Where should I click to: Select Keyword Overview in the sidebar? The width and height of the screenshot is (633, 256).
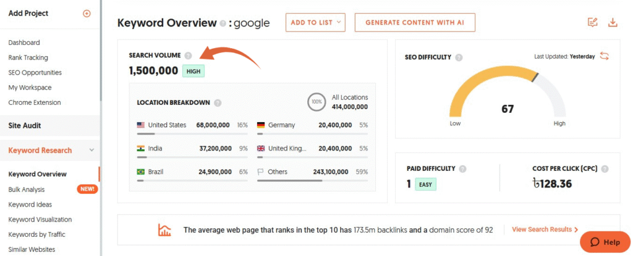pos(38,174)
